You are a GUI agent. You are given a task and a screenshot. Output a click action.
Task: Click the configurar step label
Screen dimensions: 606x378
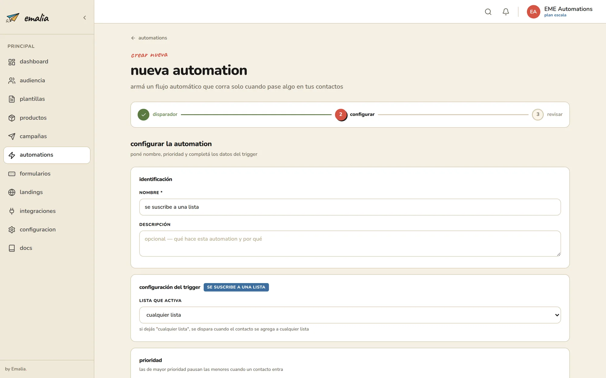tap(362, 114)
